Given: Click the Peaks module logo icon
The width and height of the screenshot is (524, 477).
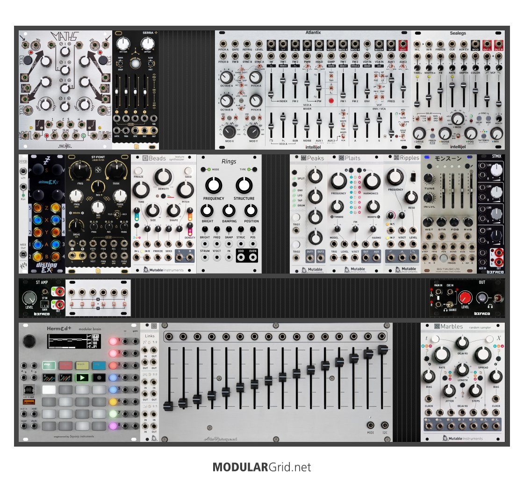Looking at the screenshot, I should click(x=304, y=158).
